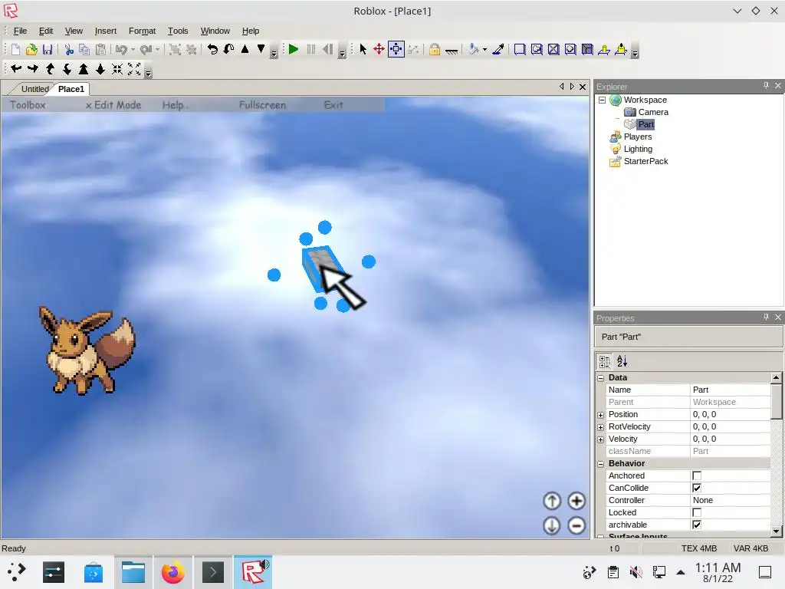Paste from clipboard icon

click(x=100, y=49)
